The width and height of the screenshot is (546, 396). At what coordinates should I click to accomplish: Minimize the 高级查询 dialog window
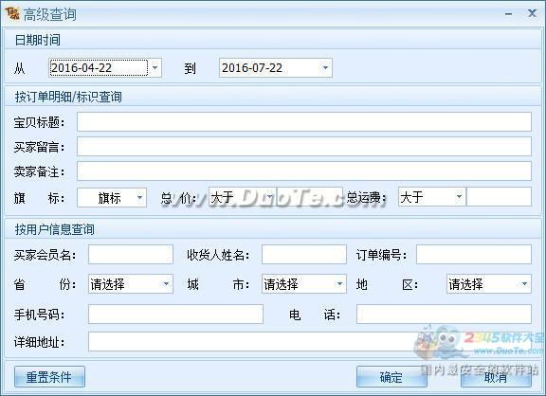509,14
